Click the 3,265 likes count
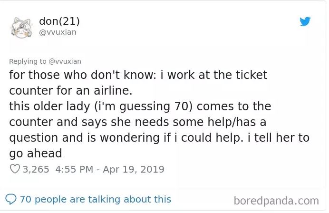329x213 pixels. (x=36, y=169)
